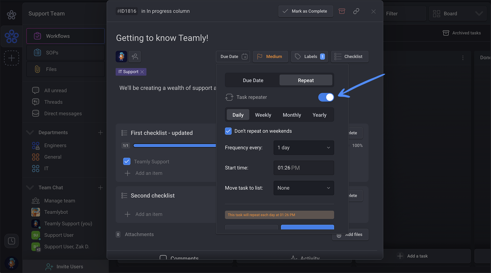Uncheck Don't repeat on weekends

(228, 131)
